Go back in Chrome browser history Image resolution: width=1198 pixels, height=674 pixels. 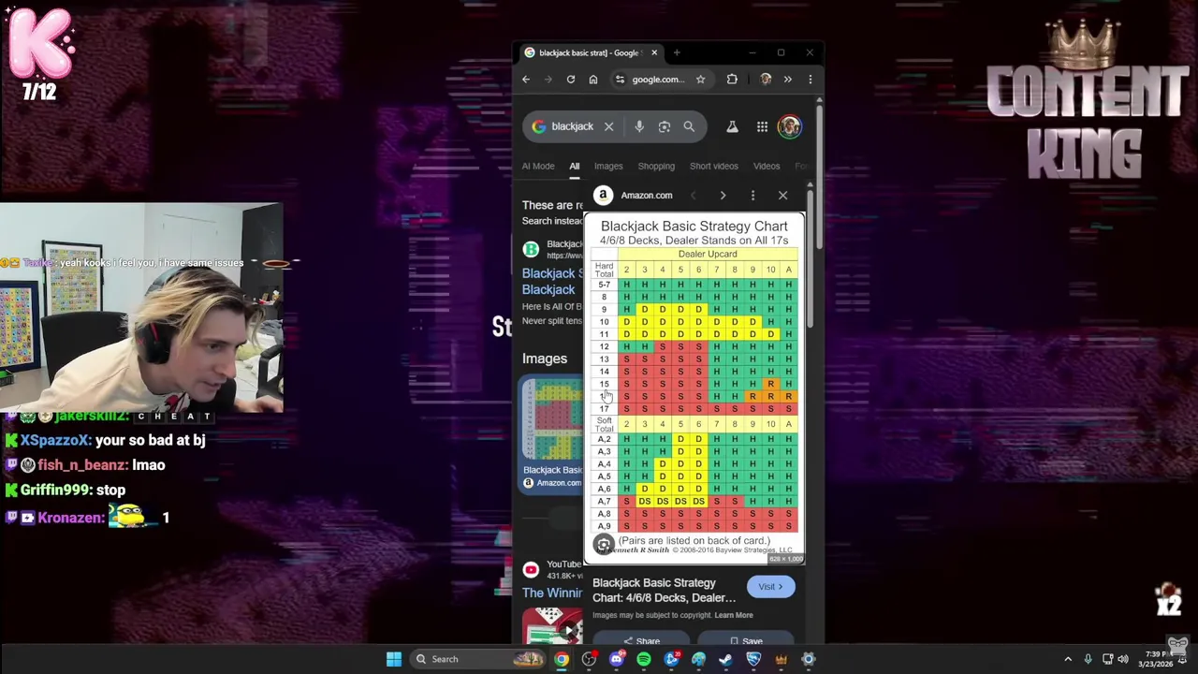[x=526, y=80]
